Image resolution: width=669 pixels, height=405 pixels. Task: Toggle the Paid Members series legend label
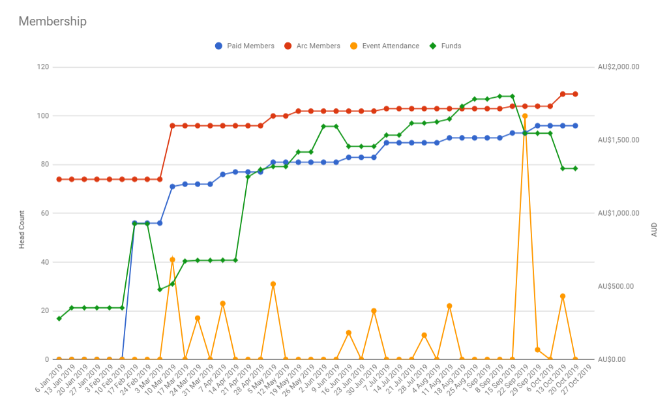[x=250, y=46]
